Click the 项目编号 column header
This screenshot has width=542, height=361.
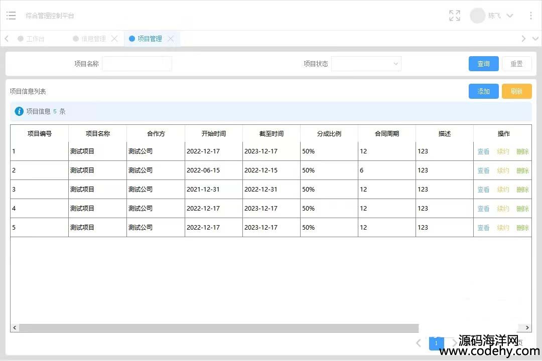[40, 133]
